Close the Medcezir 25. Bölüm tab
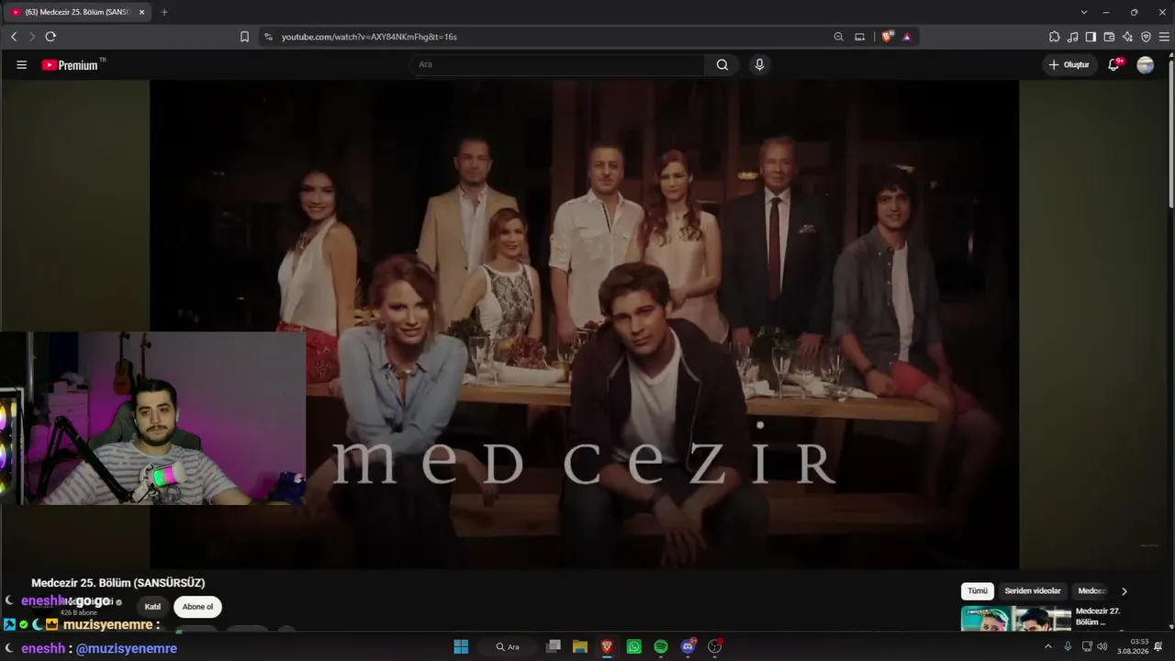This screenshot has width=1175, height=661. tap(141, 12)
